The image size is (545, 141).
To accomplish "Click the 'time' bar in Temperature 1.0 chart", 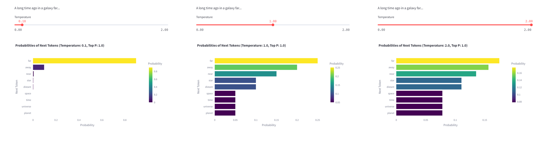I will point(225,100).
